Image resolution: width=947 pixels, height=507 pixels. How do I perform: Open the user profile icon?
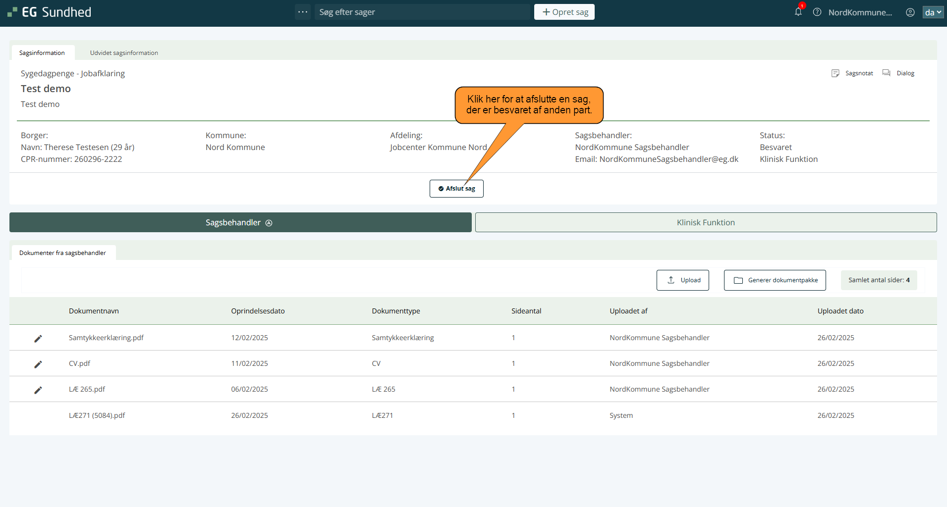tap(910, 12)
